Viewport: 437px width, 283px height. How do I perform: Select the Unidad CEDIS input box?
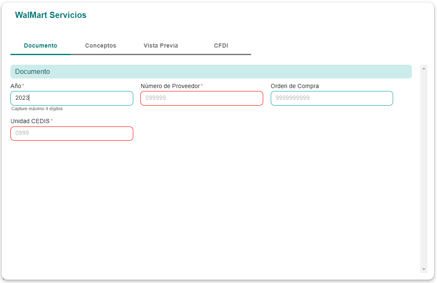(x=72, y=133)
